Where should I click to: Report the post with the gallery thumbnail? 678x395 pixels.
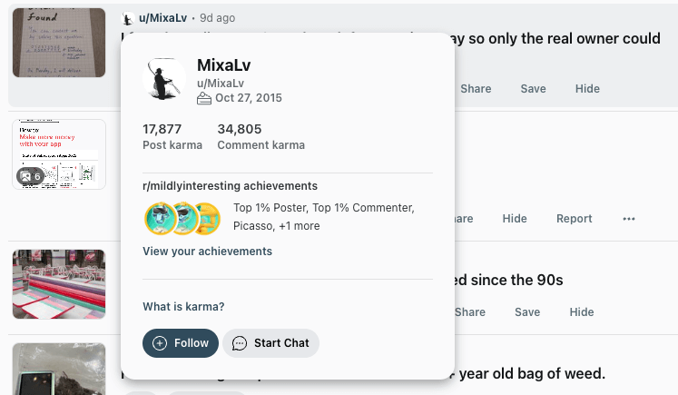pos(574,219)
